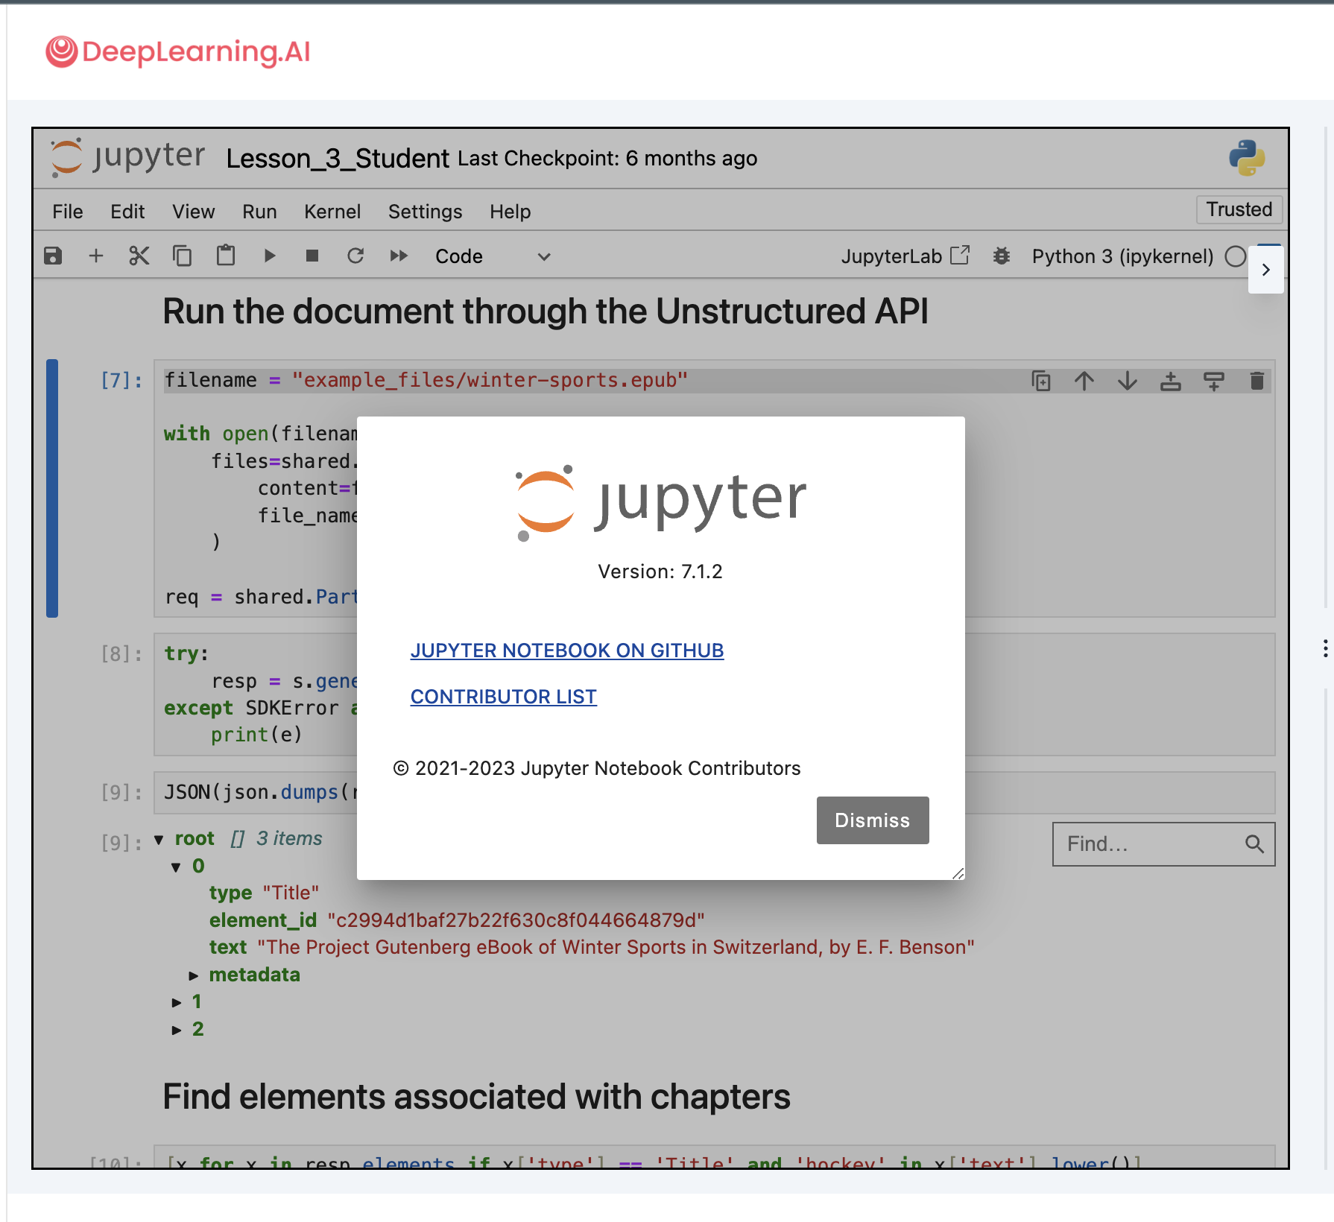Expand JSON item 2
The width and height of the screenshot is (1334, 1222).
coord(177,1030)
